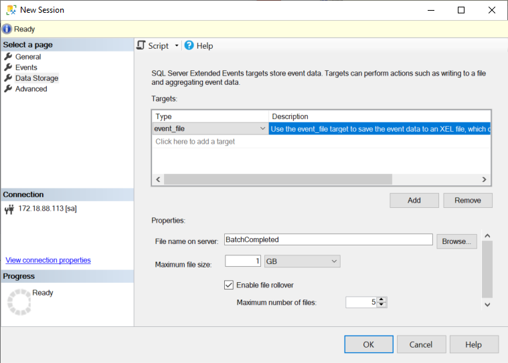This screenshot has width=508, height=363.
Task: Click the wrench icon beside Advanced
Action: coord(8,89)
